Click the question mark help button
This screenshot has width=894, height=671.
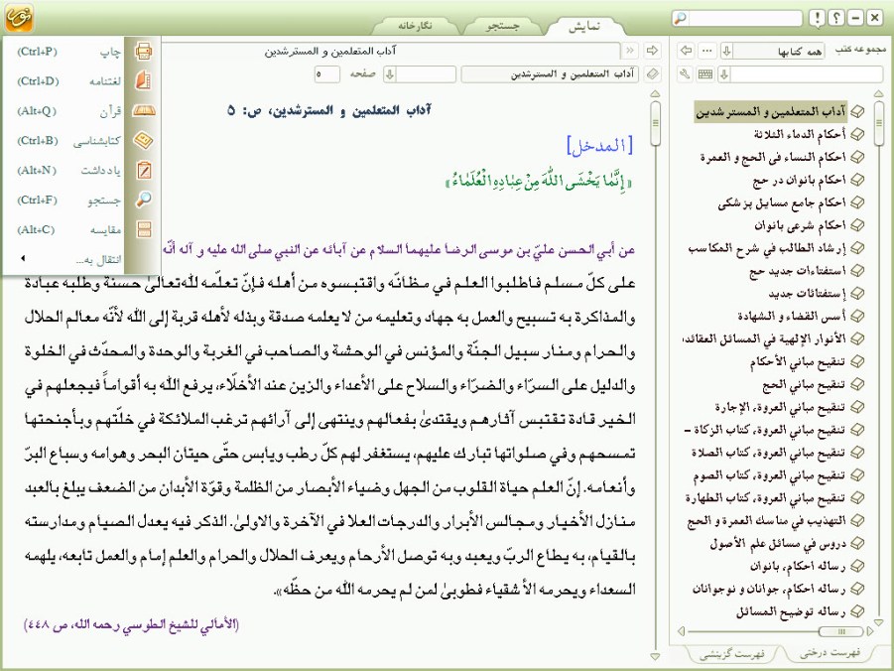point(835,18)
